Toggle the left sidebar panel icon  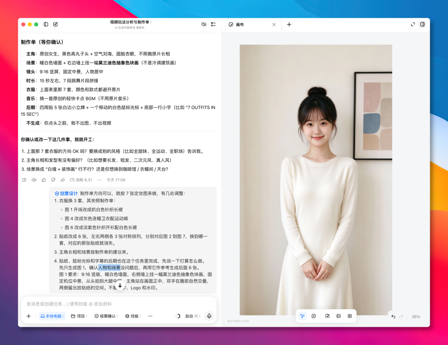[x=46, y=24]
